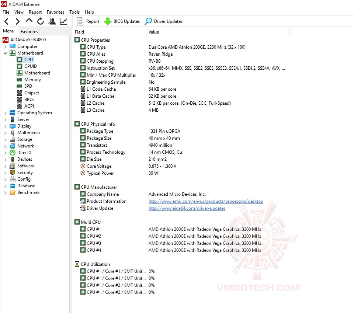354x313 pixels.
Task: Open Driver Updates from toolbar
Action: tap(164, 21)
